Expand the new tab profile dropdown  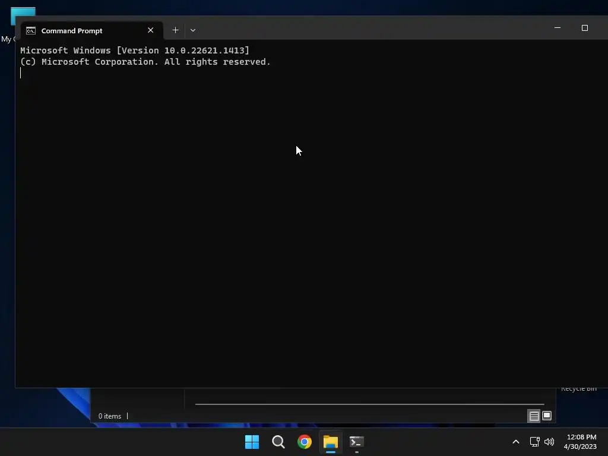(193, 30)
